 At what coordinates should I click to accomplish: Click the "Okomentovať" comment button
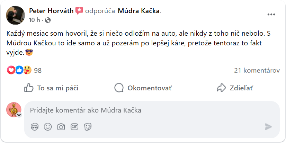point(143,88)
